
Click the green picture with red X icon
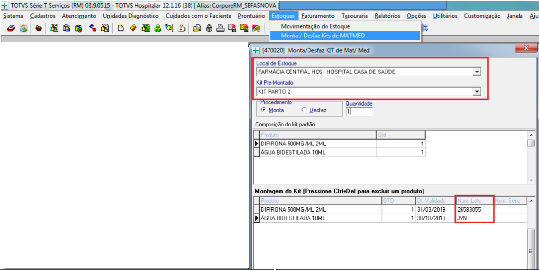(x=256, y=28)
